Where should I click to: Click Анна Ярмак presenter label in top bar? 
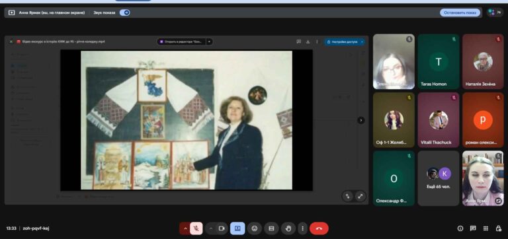point(52,13)
